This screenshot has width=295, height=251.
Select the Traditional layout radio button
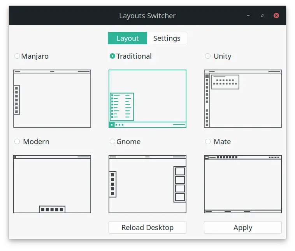[x=112, y=56]
